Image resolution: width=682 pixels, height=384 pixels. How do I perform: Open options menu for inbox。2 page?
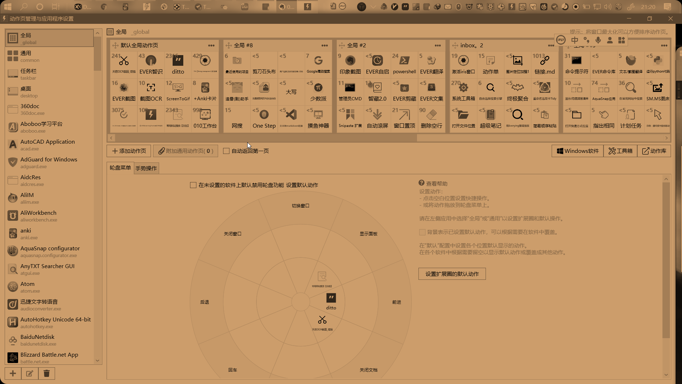(x=551, y=46)
